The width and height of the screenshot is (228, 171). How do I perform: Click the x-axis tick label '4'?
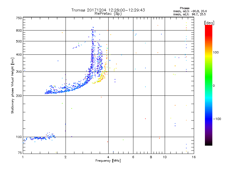[108, 157]
